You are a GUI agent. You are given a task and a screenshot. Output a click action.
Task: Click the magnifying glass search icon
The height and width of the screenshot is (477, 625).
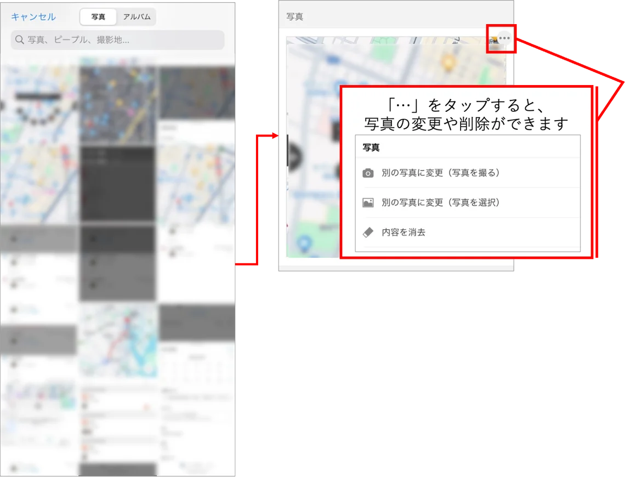coord(20,39)
